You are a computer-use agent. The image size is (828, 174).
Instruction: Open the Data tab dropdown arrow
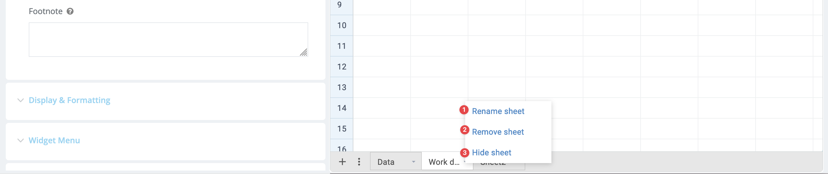point(414,162)
